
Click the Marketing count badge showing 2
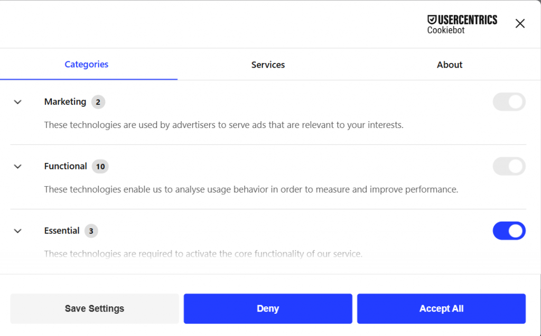tap(98, 102)
